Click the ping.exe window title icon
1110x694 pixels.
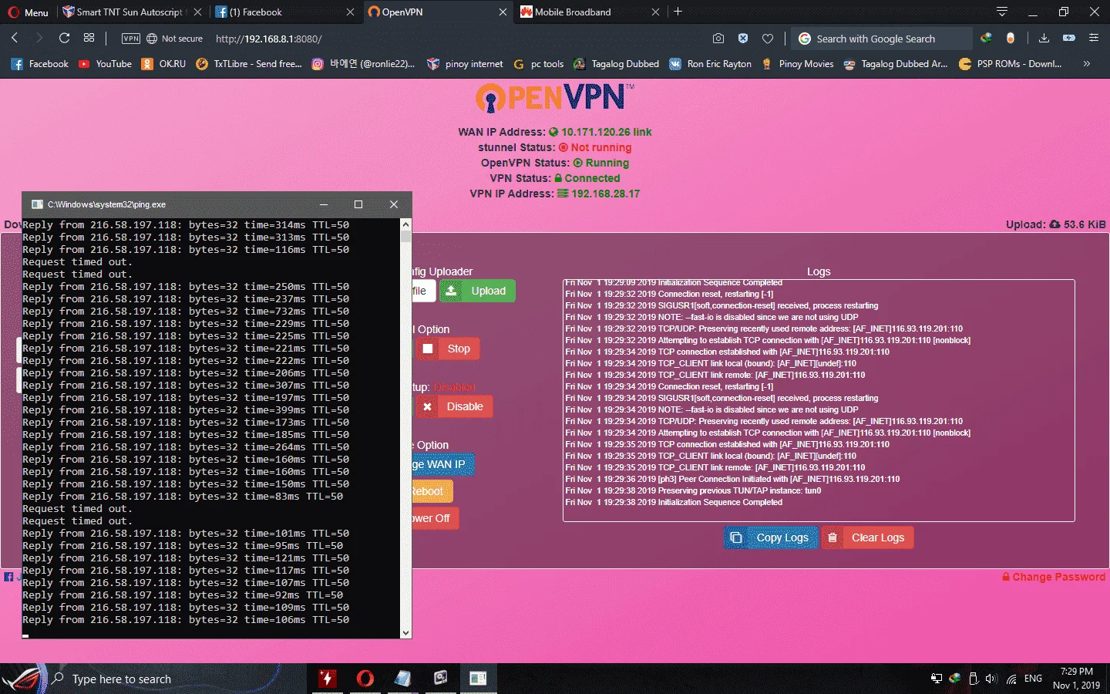click(37, 204)
